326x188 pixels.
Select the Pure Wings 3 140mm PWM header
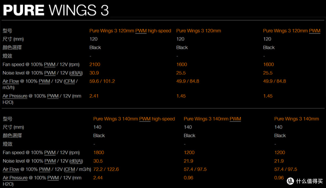pyautogui.click(x=212, y=119)
